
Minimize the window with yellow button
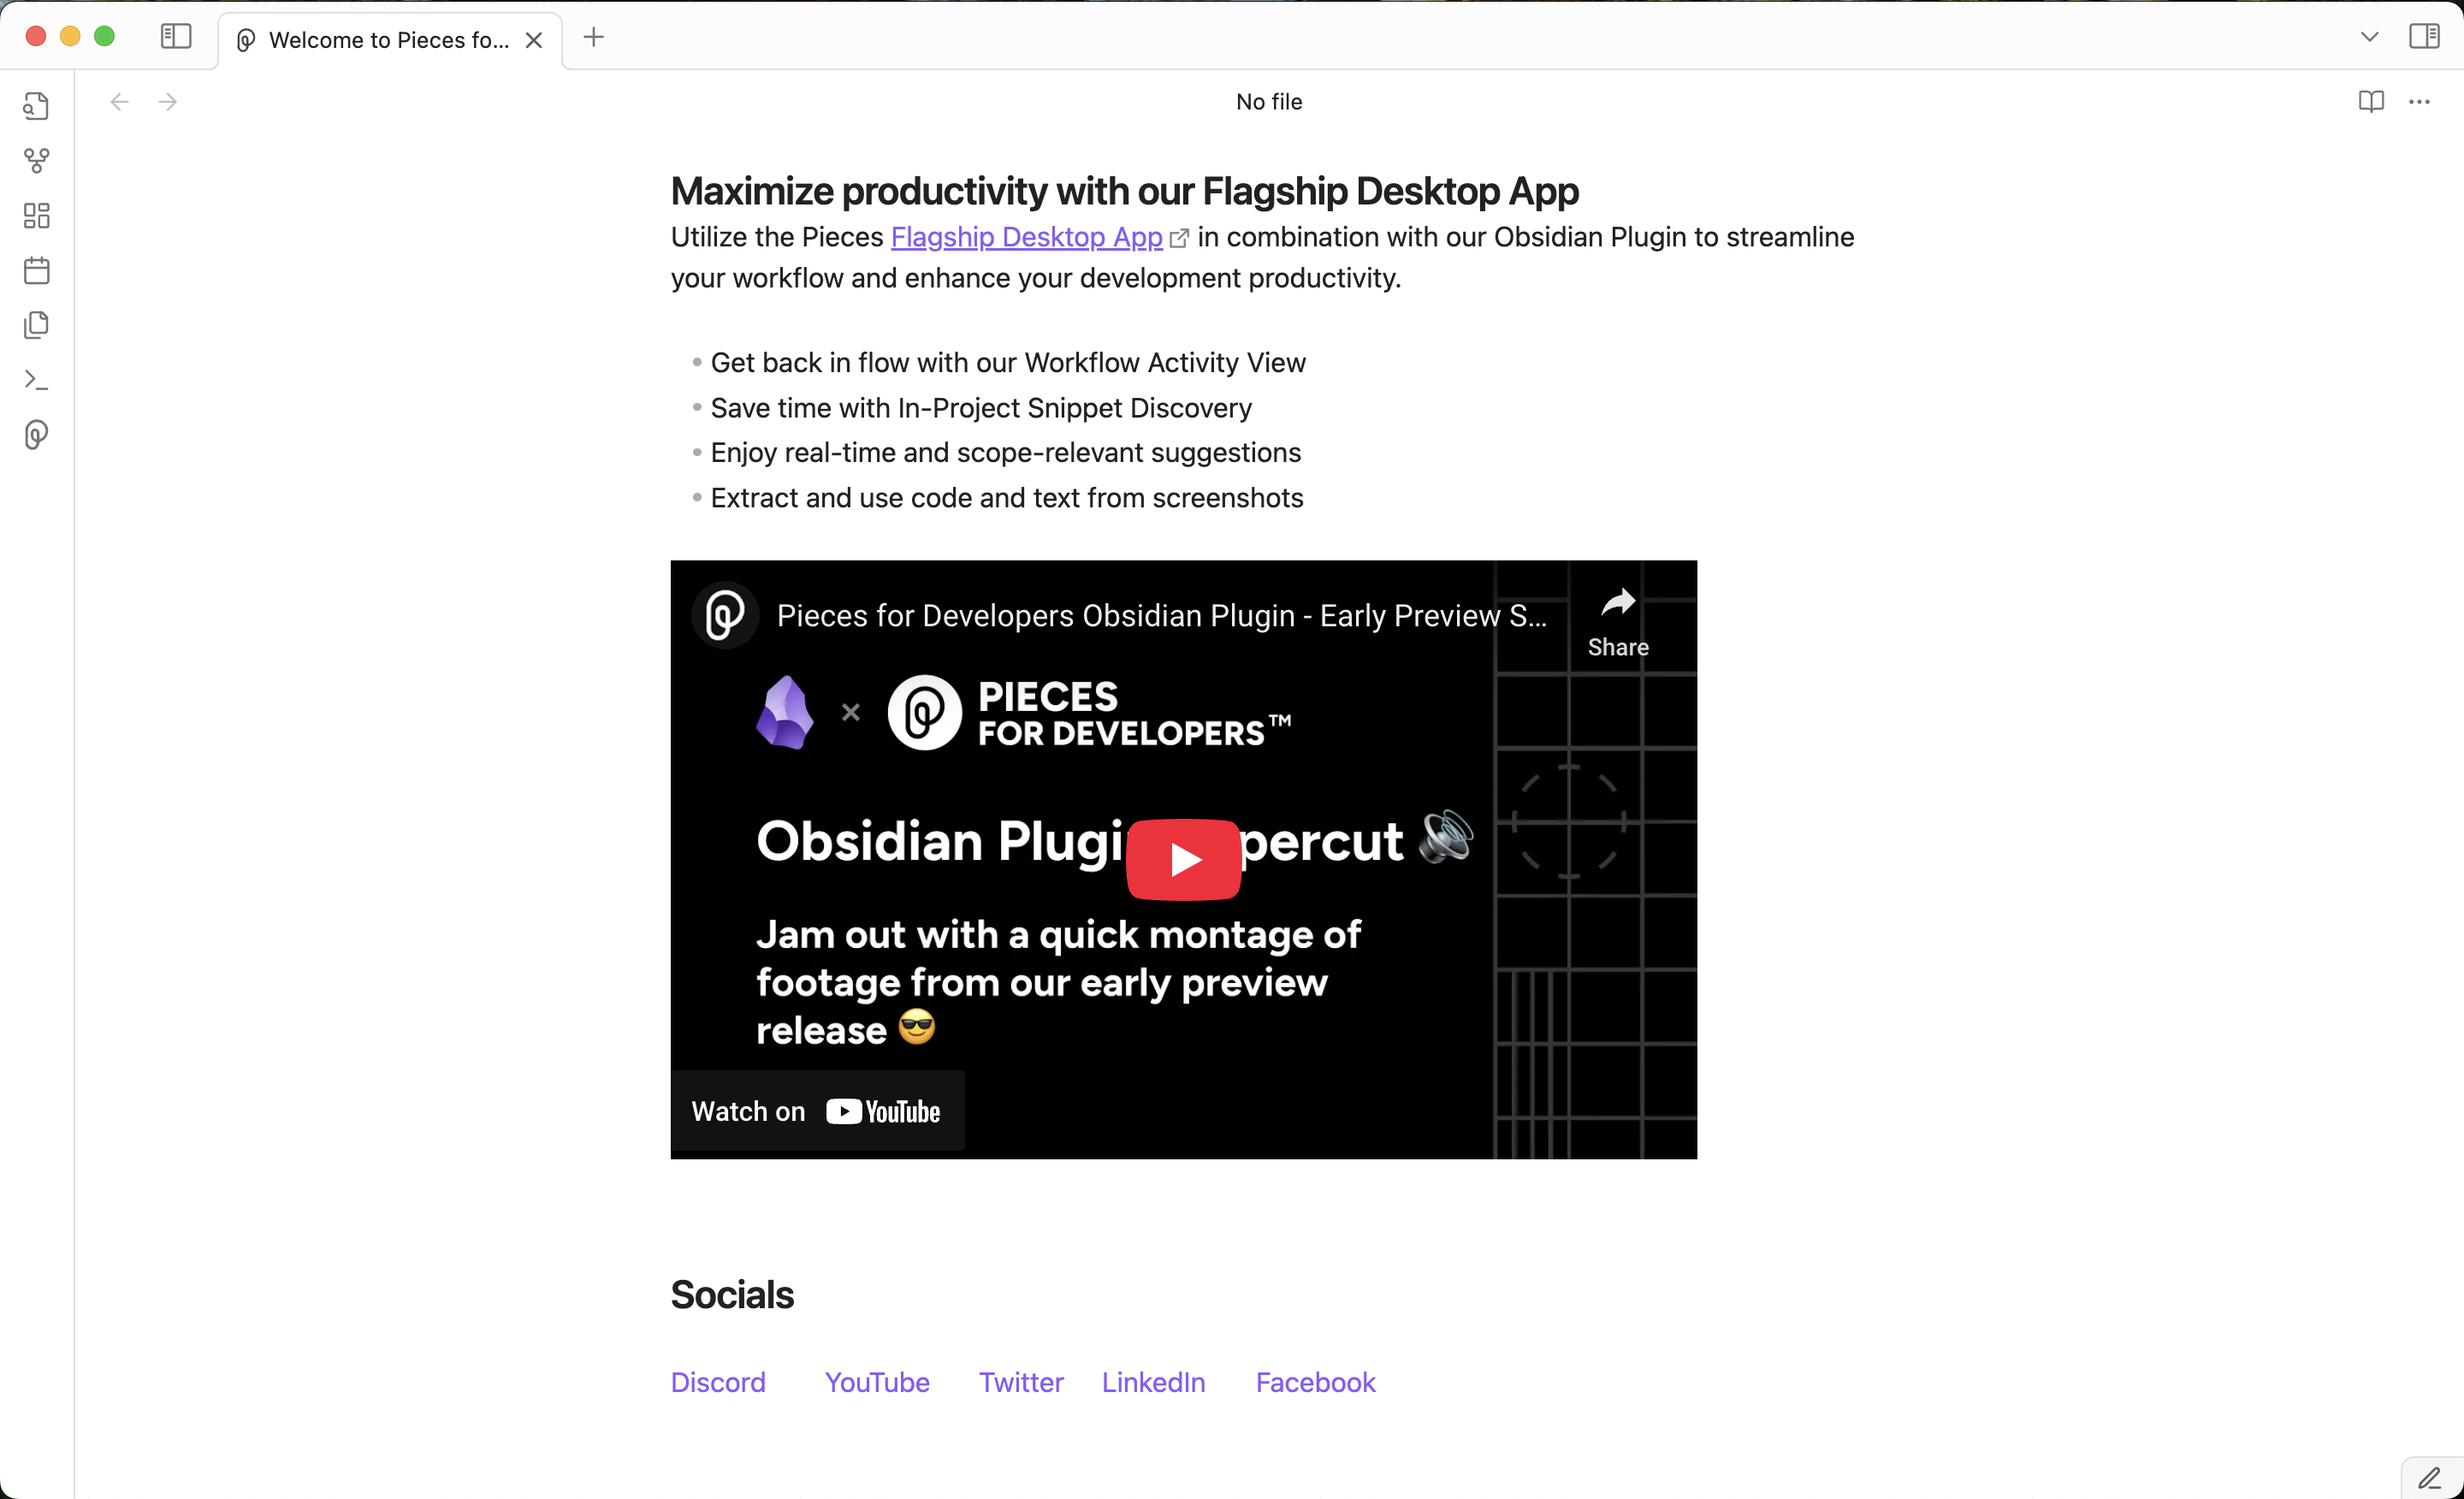[70, 37]
